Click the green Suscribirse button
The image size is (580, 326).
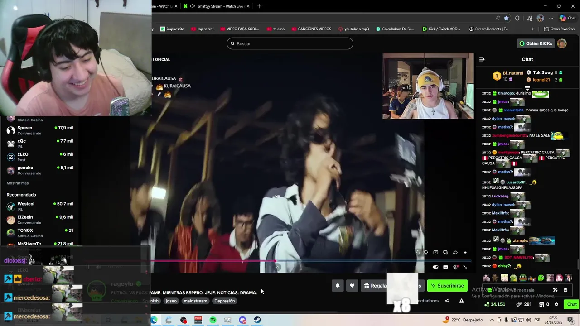click(x=447, y=286)
